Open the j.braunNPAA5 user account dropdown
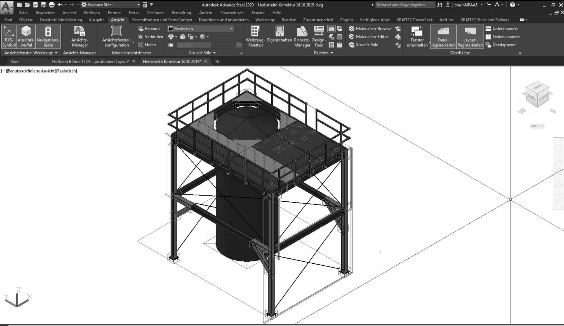The height and width of the screenshot is (326, 564). 464,5
